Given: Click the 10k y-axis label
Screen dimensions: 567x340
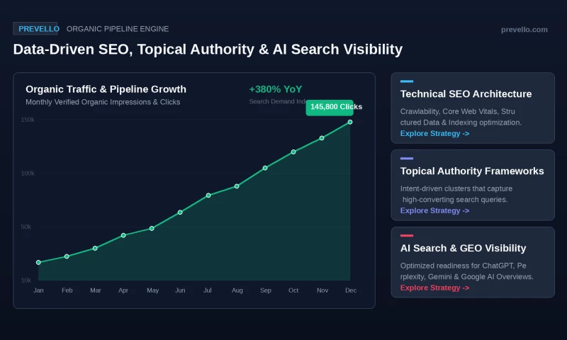Looking at the screenshot, I should coord(26,280).
